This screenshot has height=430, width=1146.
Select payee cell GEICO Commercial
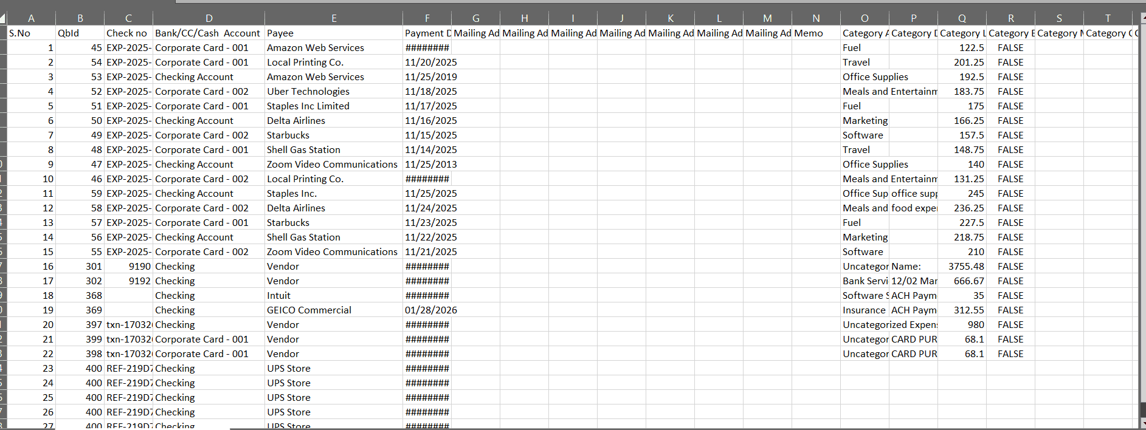click(334, 310)
